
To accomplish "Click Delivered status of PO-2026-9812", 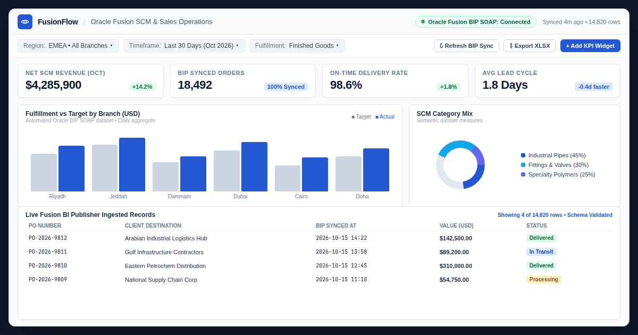I will pos(541,238).
